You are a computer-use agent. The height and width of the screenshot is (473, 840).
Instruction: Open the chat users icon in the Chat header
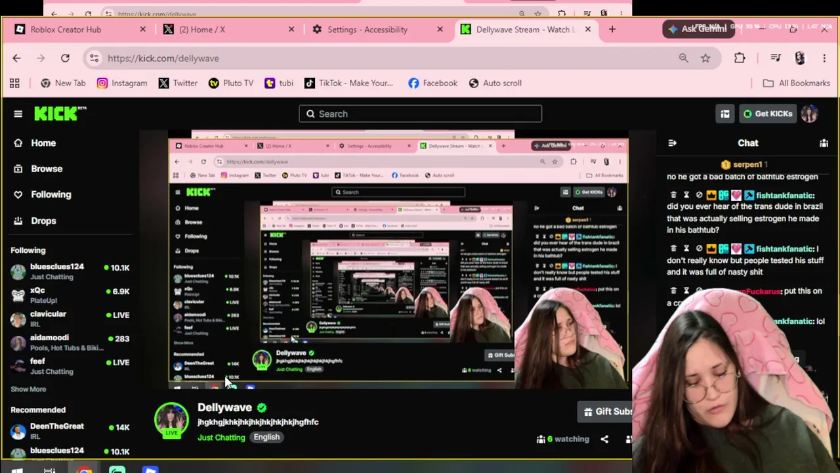[x=824, y=143]
